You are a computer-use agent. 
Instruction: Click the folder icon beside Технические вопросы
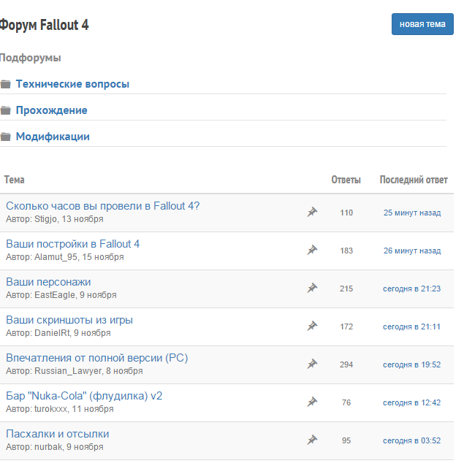pos(5,85)
